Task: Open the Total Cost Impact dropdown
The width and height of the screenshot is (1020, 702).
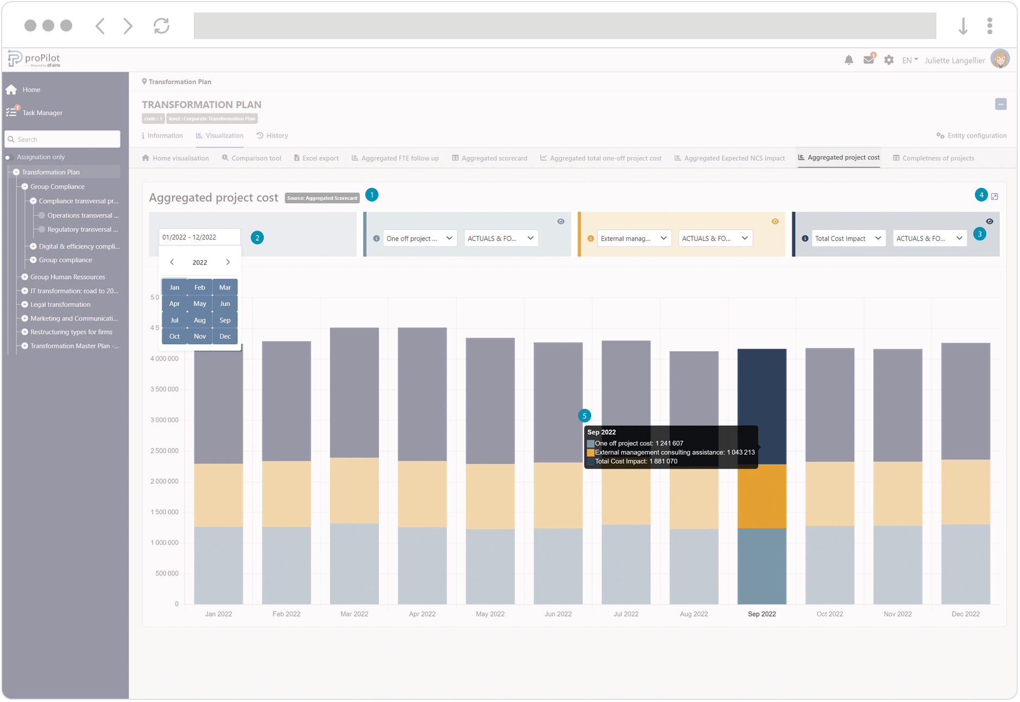Action: (848, 238)
